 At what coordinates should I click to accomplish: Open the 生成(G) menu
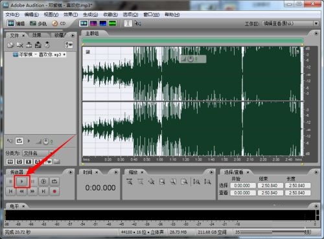tap(90, 15)
